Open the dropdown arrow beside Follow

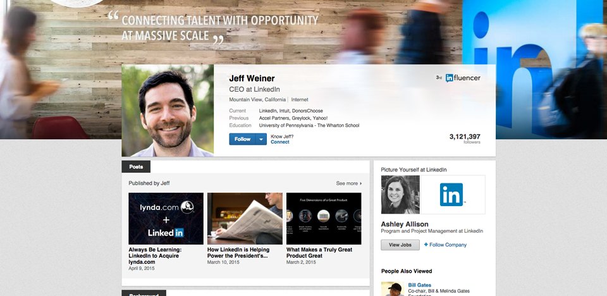tap(261, 139)
